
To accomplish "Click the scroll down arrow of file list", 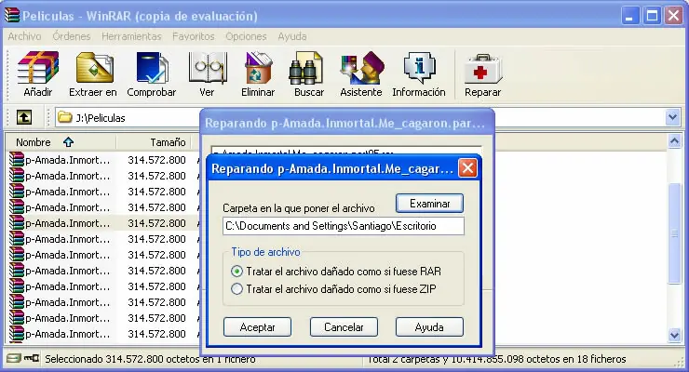I will tap(674, 335).
